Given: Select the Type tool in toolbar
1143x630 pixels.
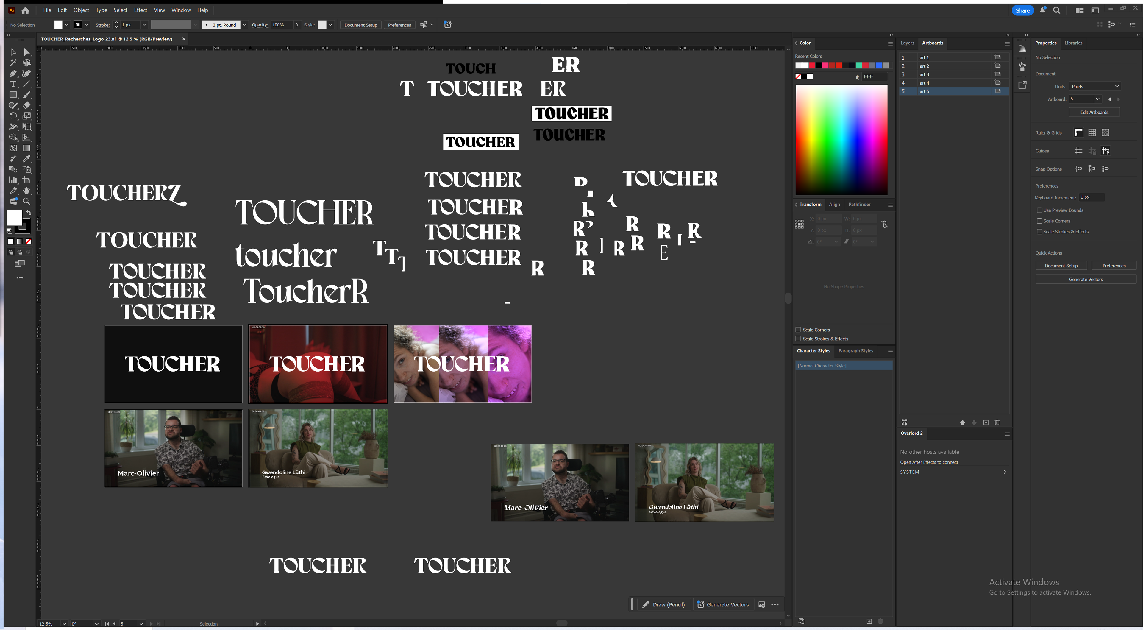Looking at the screenshot, I should pyautogui.click(x=13, y=84).
